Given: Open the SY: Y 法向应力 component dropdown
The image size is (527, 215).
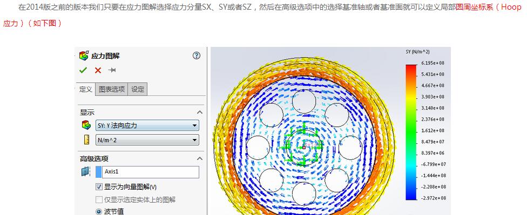Looking at the screenshot, I should tap(147, 126).
